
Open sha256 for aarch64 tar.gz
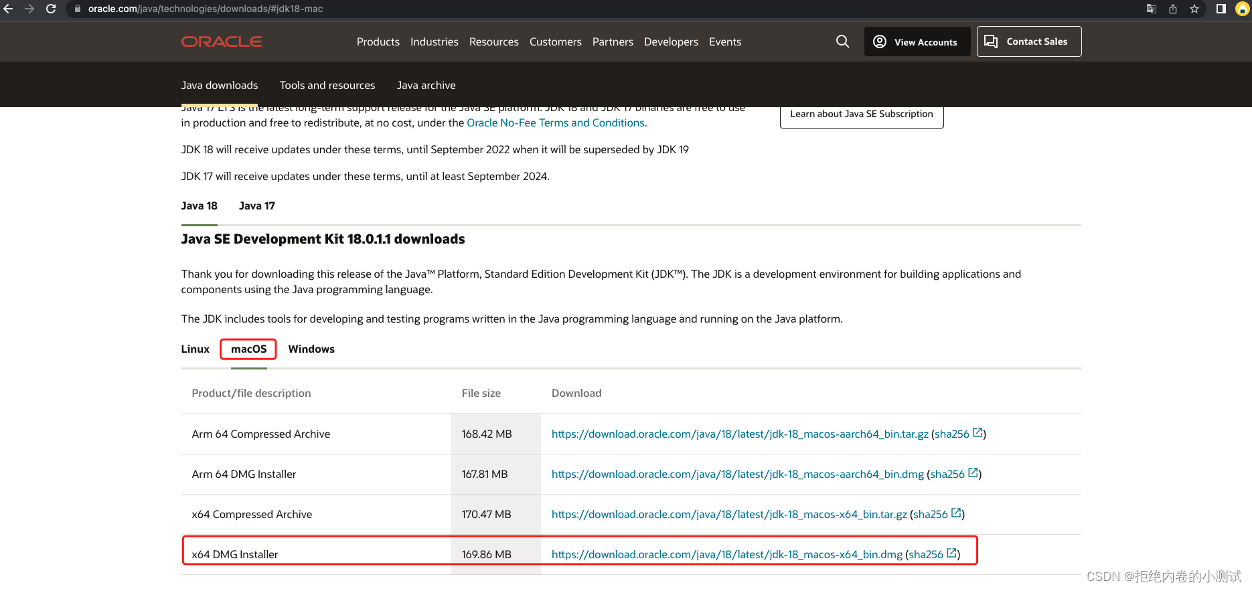tap(959, 434)
